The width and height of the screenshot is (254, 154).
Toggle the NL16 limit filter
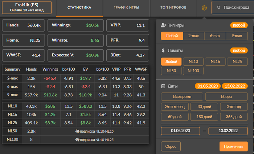(215, 62)
